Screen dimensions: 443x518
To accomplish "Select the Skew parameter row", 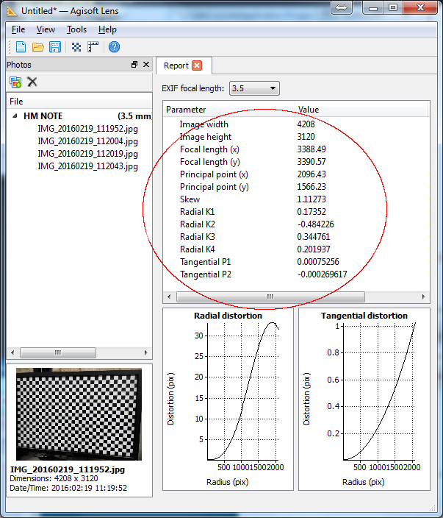I will pyautogui.click(x=296, y=199).
